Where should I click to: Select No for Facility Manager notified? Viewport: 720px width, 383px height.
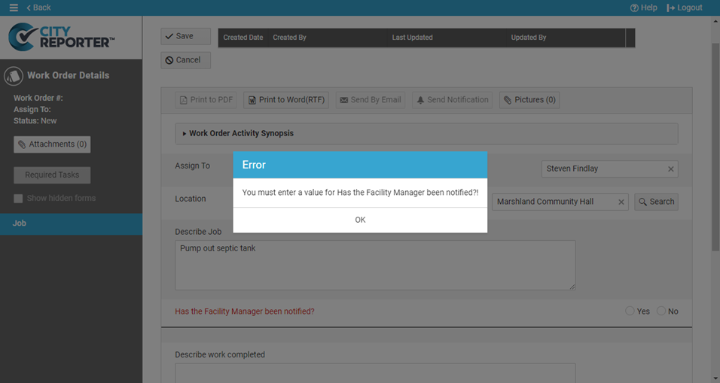[x=661, y=311]
